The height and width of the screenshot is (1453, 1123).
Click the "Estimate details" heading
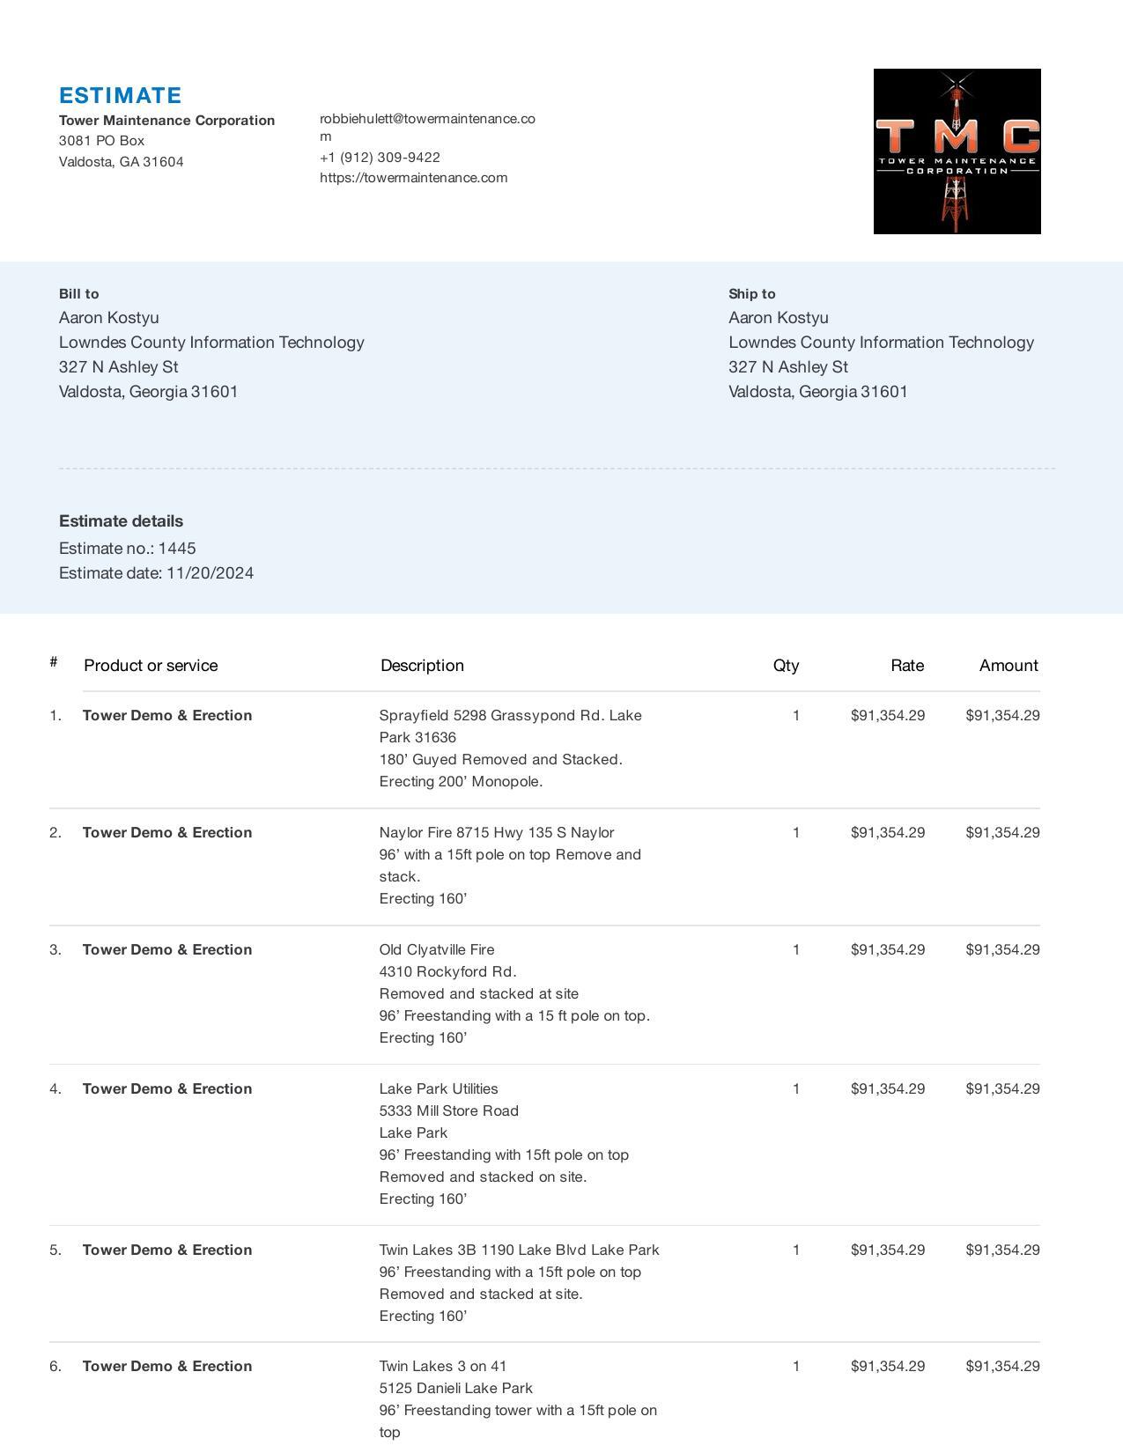pyautogui.click(x=121, y=521)
